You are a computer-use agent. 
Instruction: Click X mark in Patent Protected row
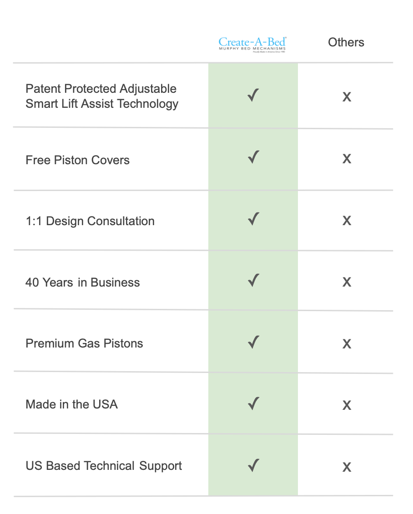coord(347,97)
